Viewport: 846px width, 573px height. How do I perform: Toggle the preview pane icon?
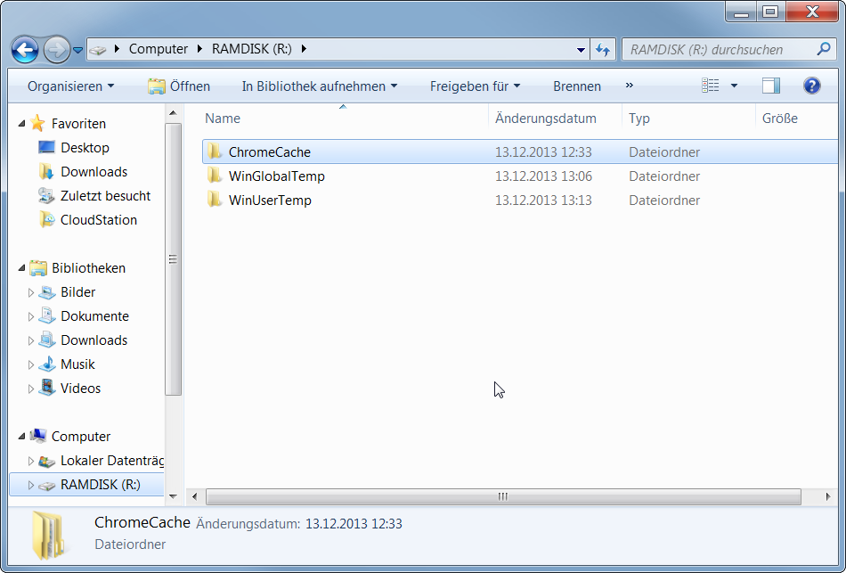[771, 86]
